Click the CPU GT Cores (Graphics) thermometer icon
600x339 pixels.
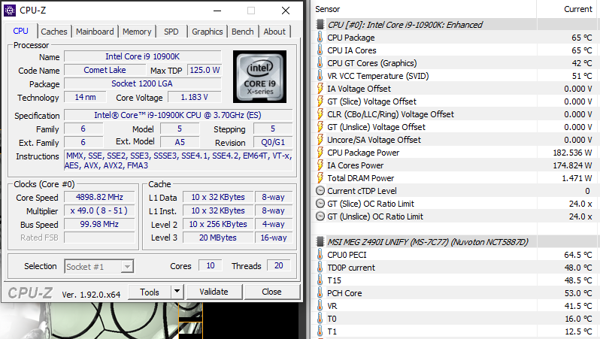click(x=320, y=63)
